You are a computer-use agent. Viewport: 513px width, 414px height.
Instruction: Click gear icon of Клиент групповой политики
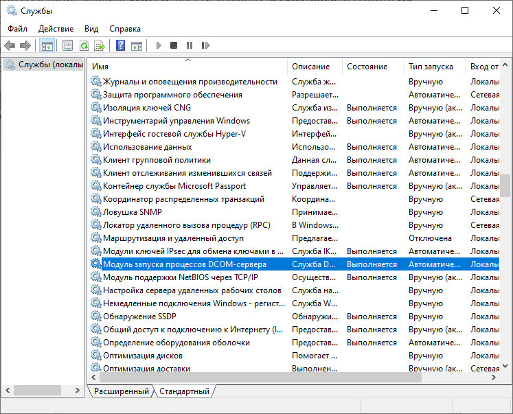click(x=96, y=160)
